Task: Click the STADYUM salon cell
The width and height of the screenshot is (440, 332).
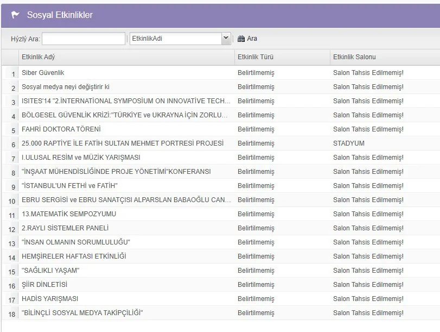Action: tap(349, 143)
